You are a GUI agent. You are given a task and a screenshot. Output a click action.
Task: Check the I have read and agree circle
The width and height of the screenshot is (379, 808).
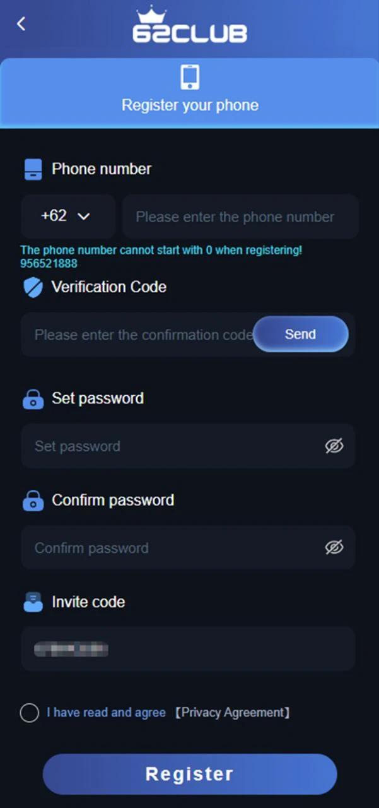(x=30, y=713)
